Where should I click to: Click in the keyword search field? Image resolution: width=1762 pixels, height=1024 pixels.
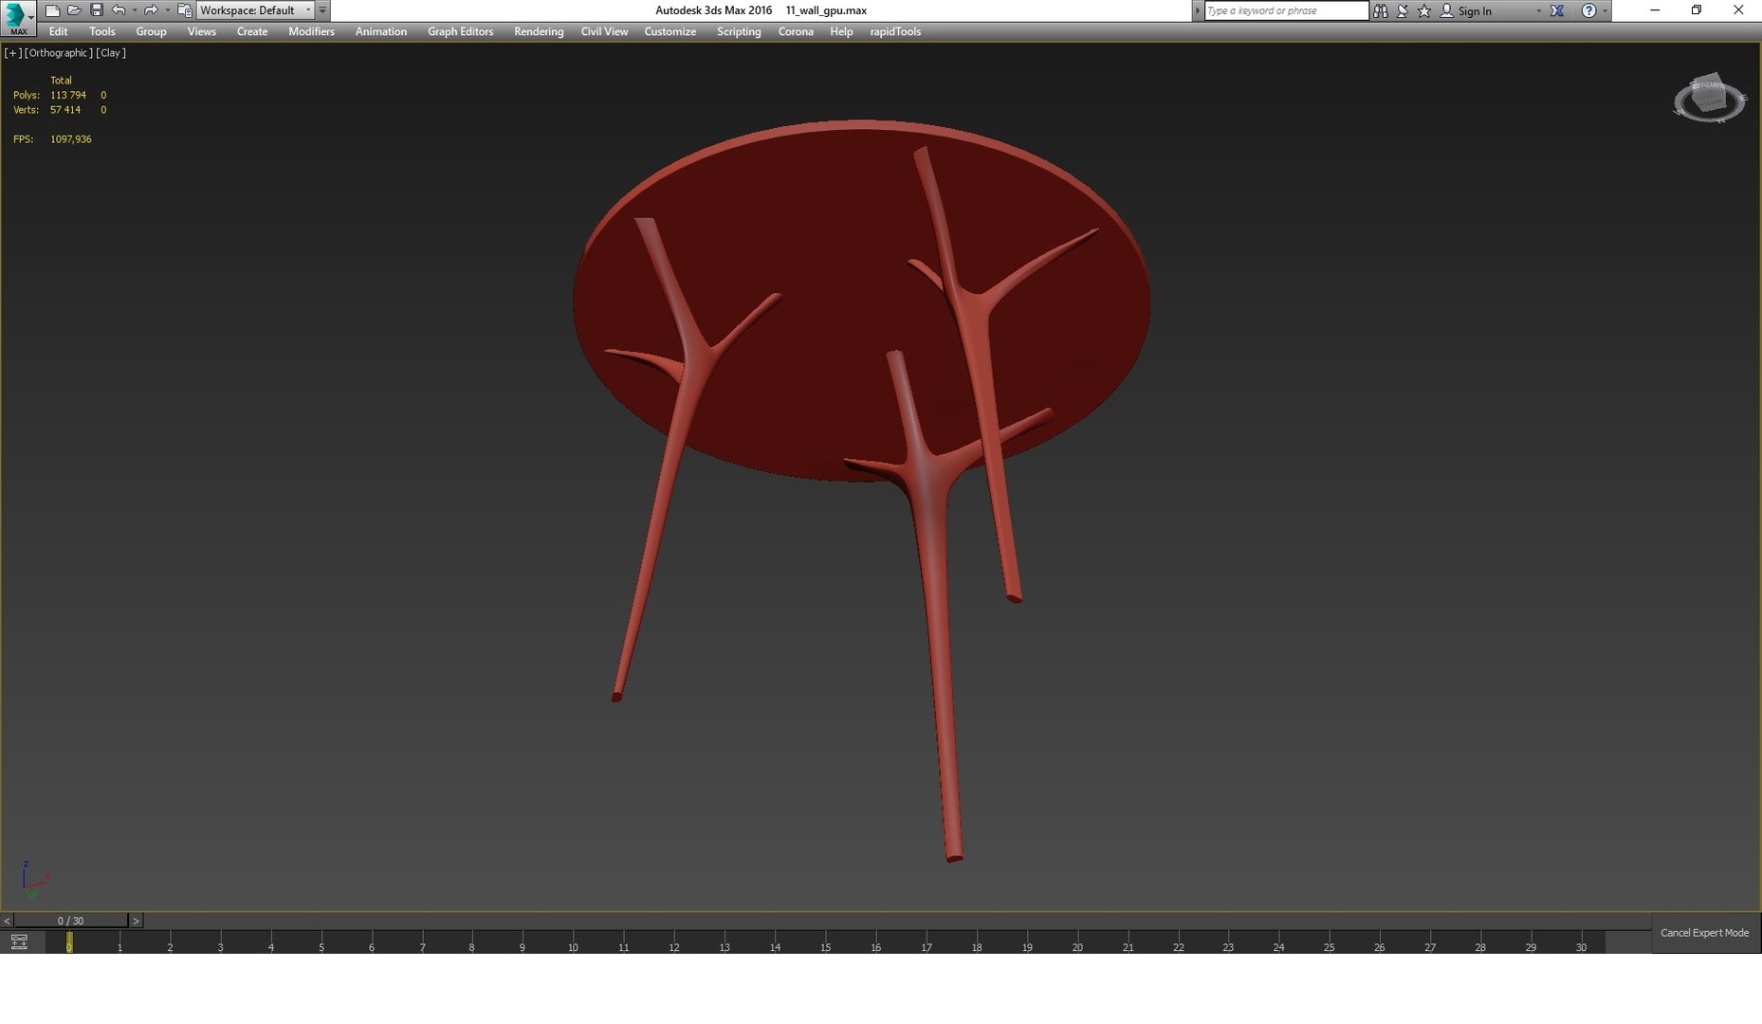1286,10
